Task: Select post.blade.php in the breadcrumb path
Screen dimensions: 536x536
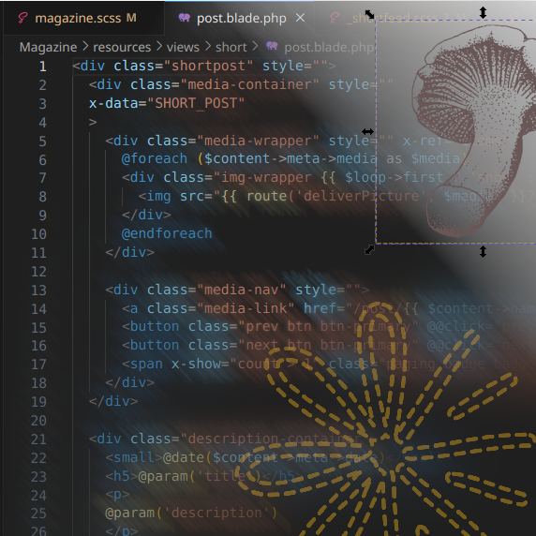Action: (329, 47)
